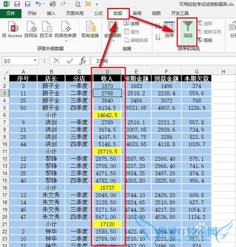Click the yellow subtotal cell 17130
236x247 pixels.
(107, 224)
